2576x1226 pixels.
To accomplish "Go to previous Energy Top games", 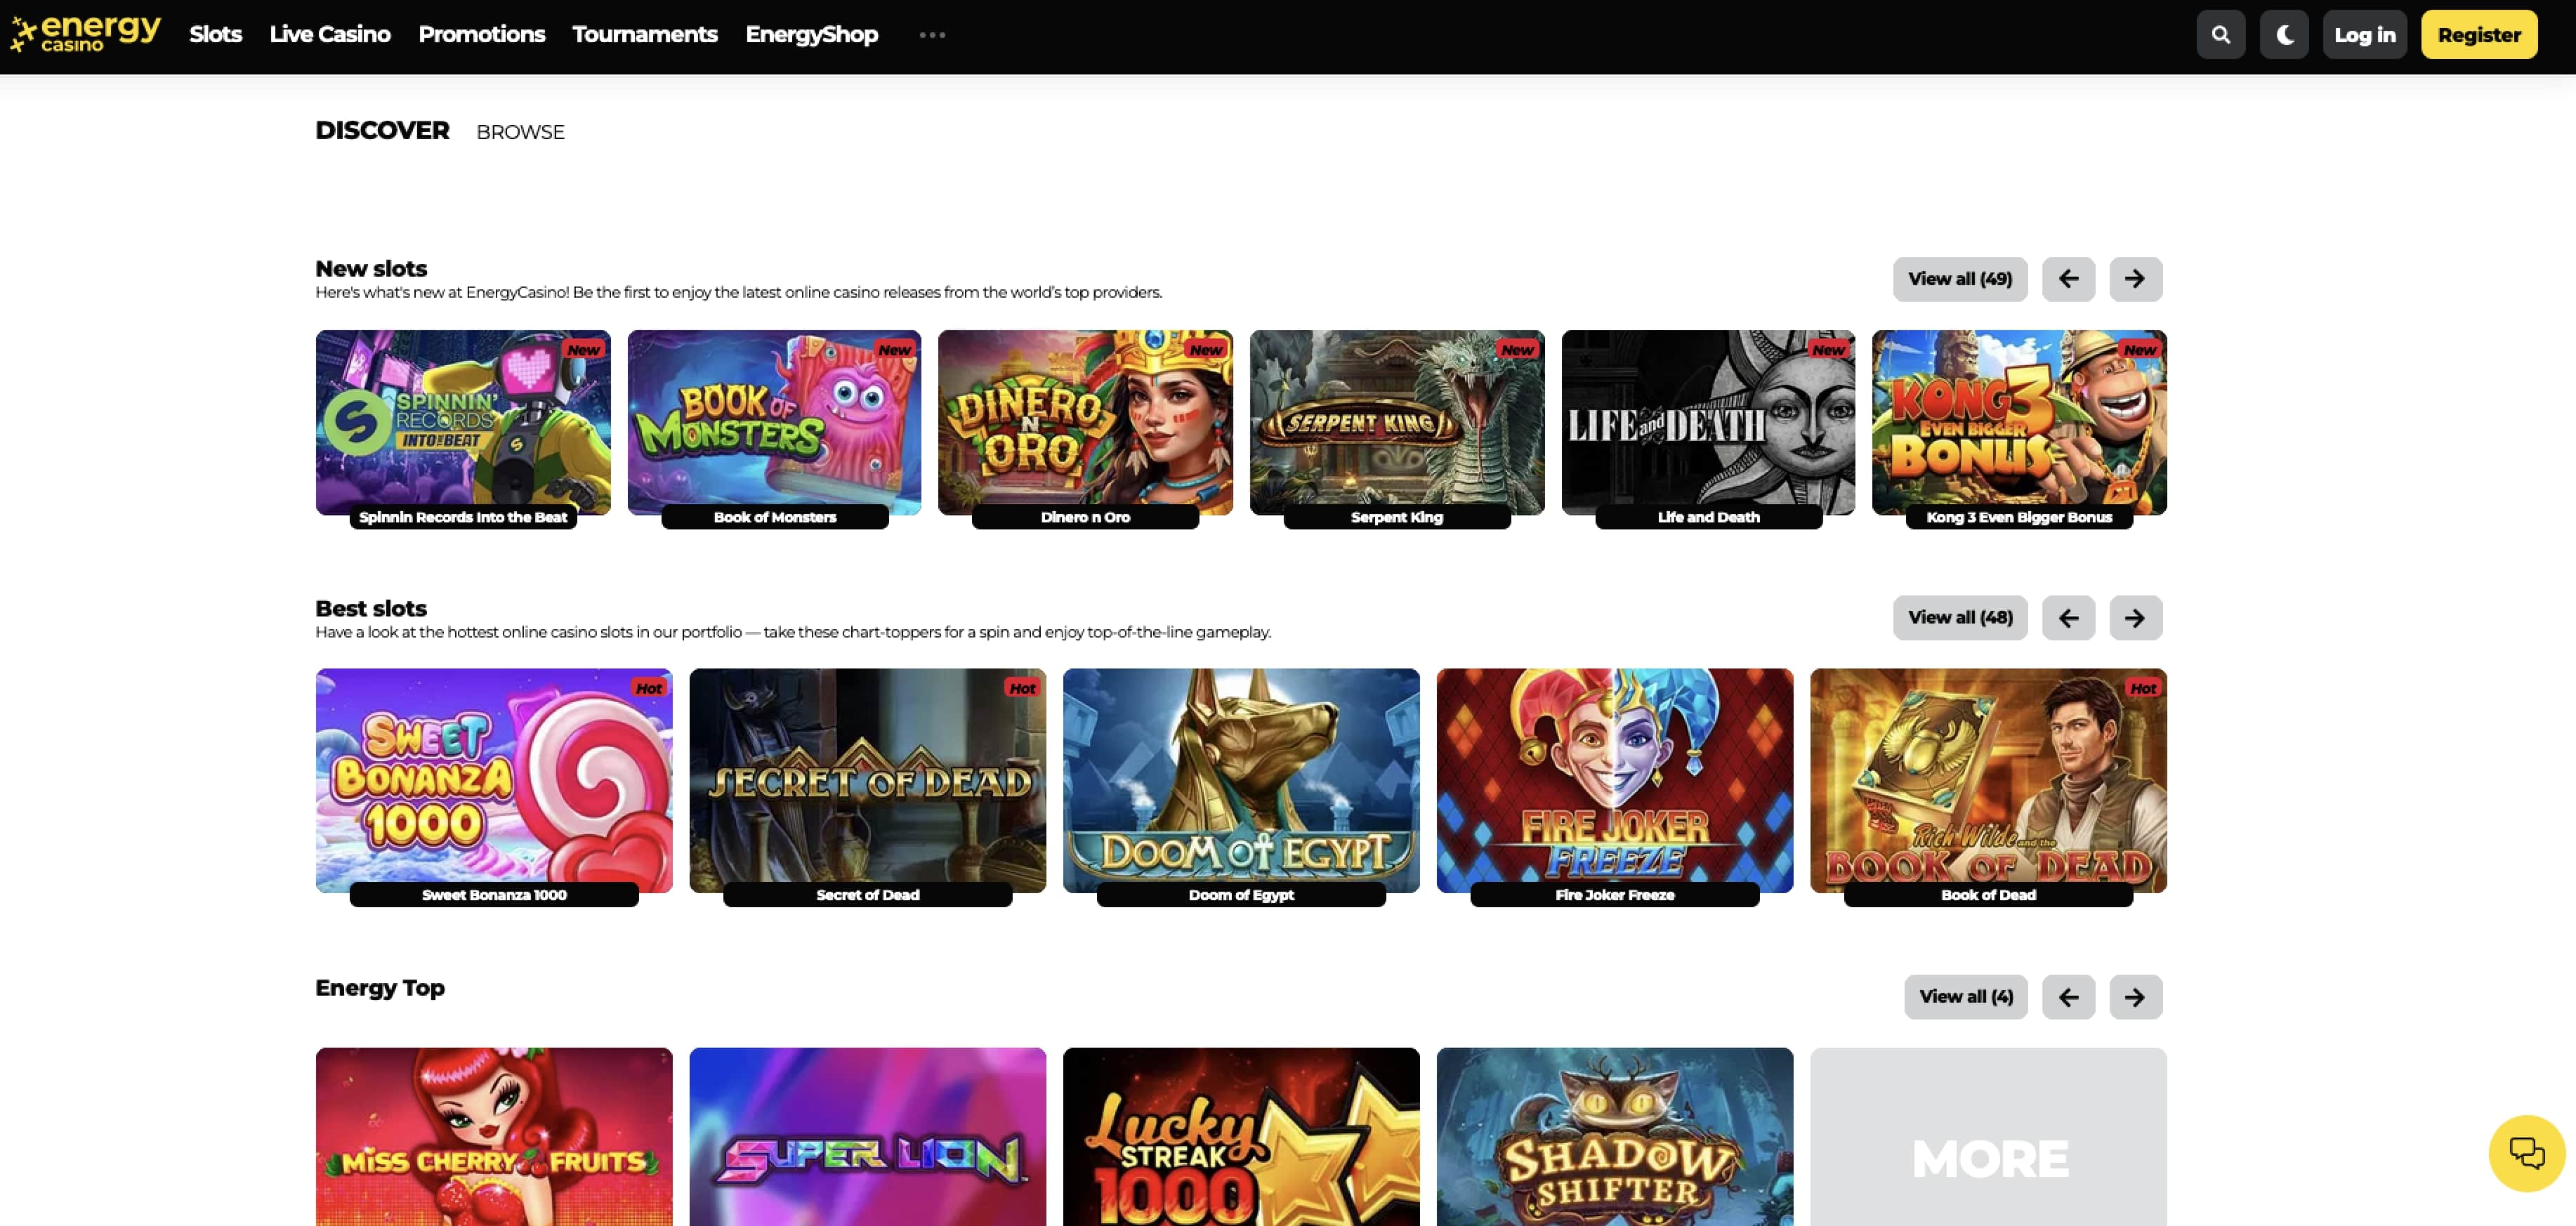I will 2068,997.
